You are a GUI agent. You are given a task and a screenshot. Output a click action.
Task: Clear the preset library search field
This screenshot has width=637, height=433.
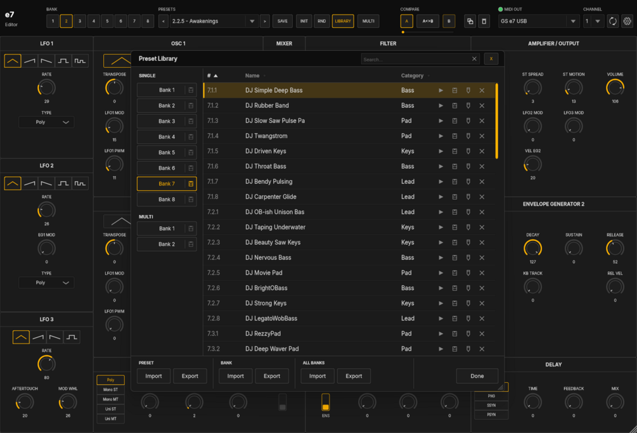pyautogui.click(x=474, y=59)
